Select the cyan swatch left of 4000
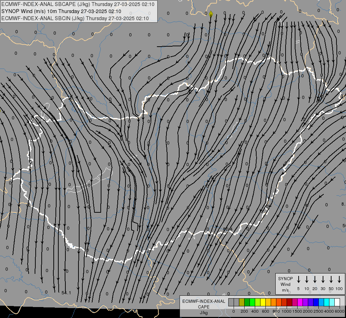346x318 pixels. point(326,302)
